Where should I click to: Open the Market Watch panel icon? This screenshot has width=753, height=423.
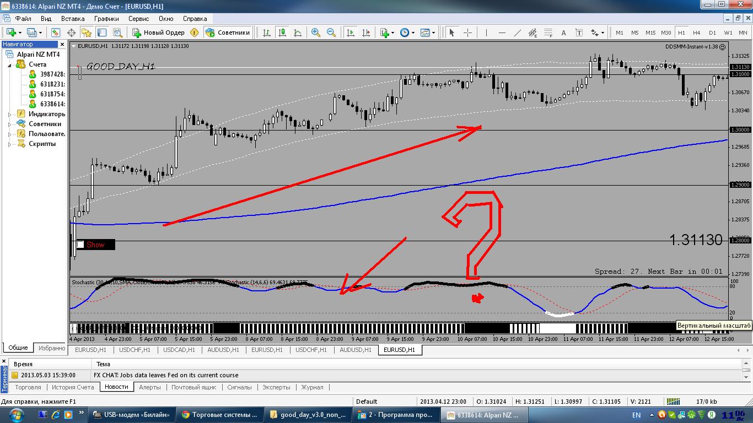(56, 32)
